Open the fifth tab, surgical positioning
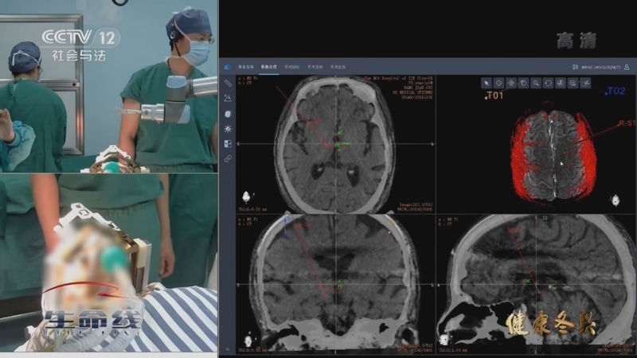Image resolution: width=637 pixels, height=358 pixels. point(338,67)
